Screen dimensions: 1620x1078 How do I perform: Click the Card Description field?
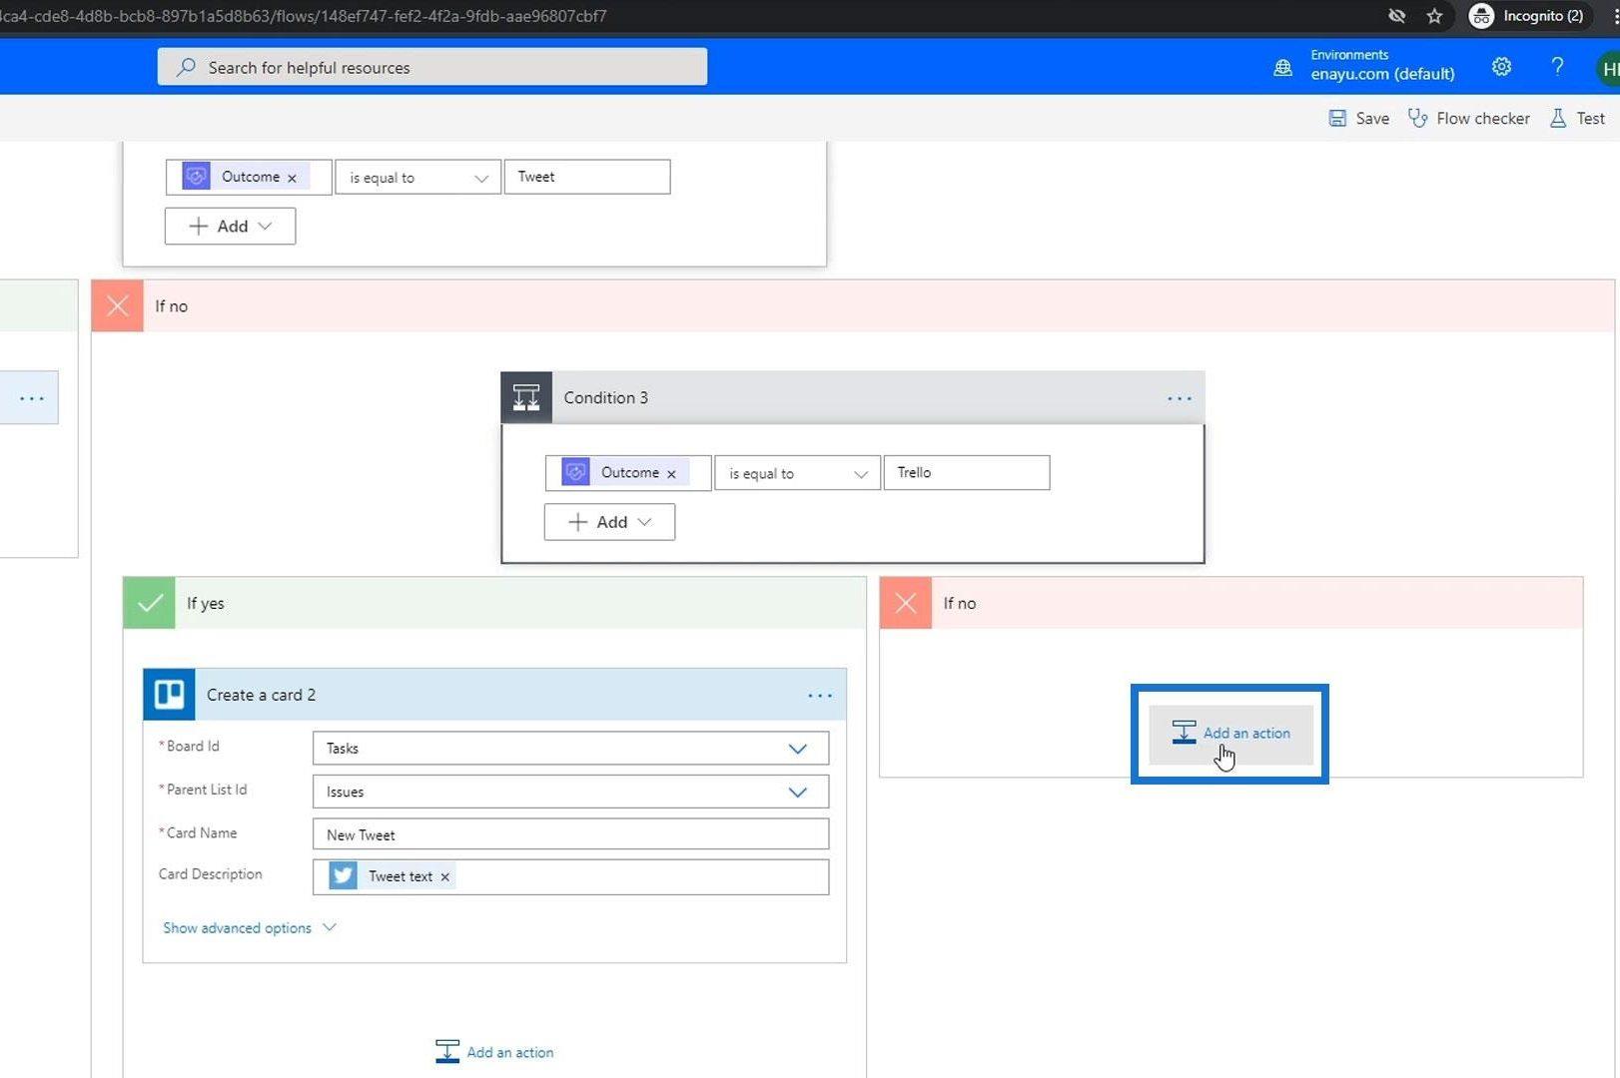pyautogui.click(x=570, y=877)
